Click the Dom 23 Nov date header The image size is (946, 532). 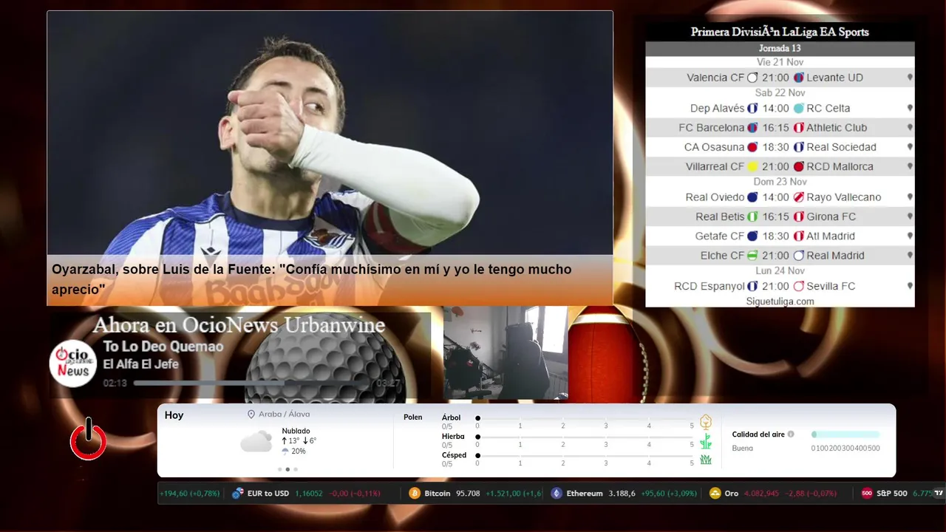coord(780,182)
